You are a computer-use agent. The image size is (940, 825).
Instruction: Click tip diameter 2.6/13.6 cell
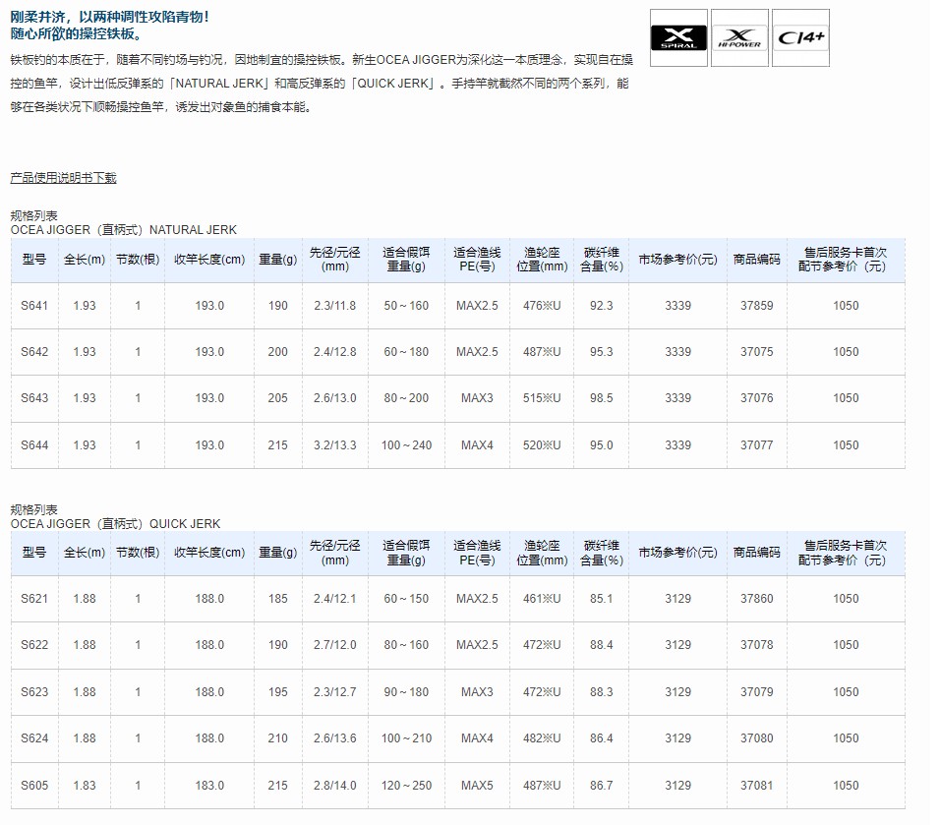(335, 738)
